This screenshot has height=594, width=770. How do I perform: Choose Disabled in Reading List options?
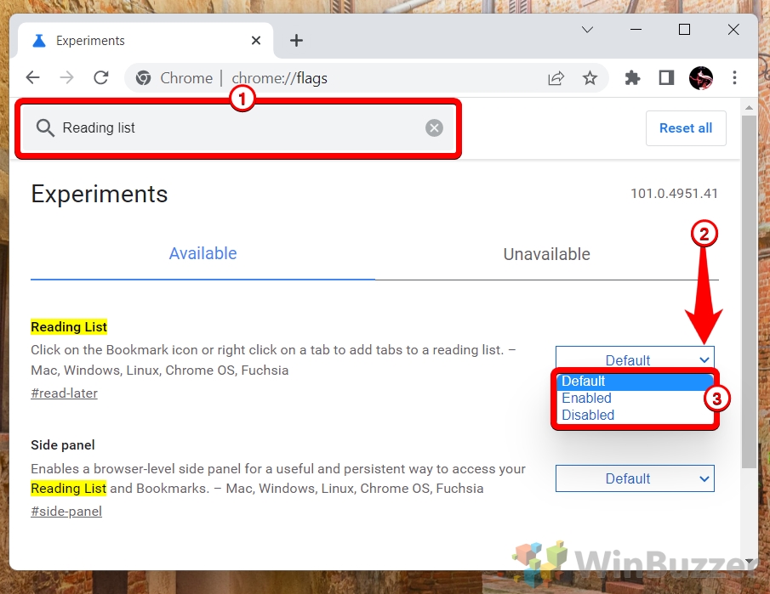[635, 415]
